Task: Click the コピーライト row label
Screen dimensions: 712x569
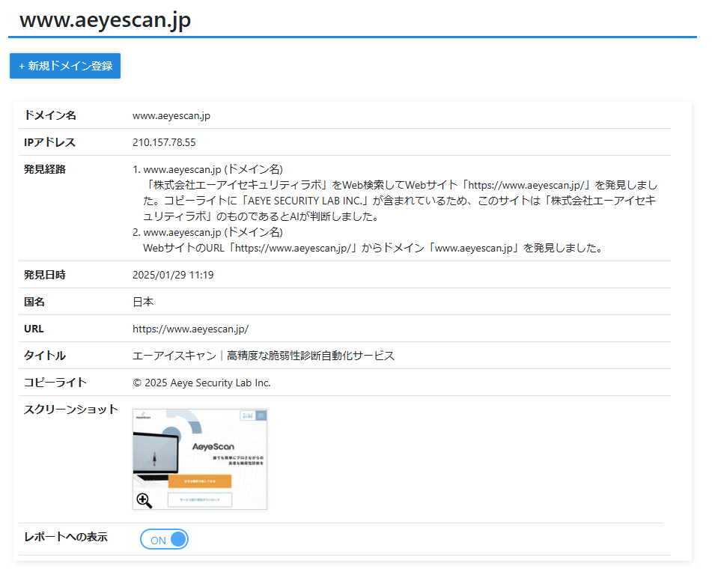Action: tap(55, 383)
